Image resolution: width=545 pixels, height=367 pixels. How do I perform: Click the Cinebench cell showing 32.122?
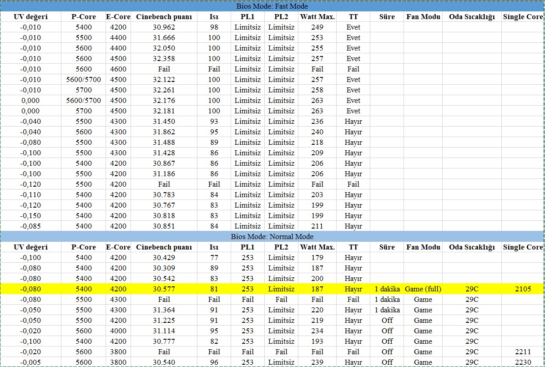click(164, 79)
